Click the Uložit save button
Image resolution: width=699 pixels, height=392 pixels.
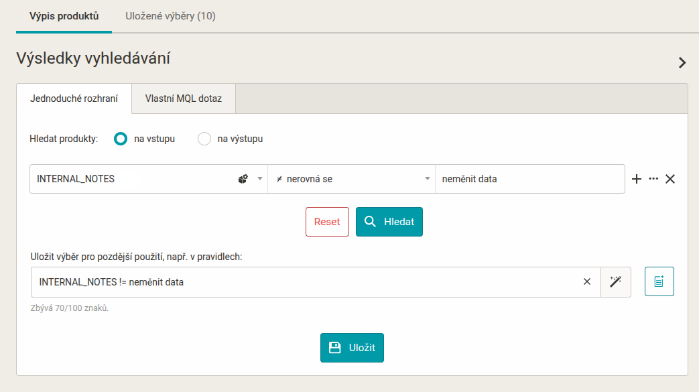(352, 348)
